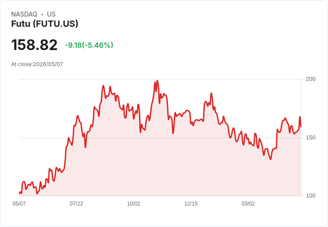The height and width of the screenshot is (227, 328).
Task: Click the 12/15 date on x-axis
Action: (x=191, y=203)
